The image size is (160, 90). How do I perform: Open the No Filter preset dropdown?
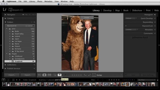146,80
